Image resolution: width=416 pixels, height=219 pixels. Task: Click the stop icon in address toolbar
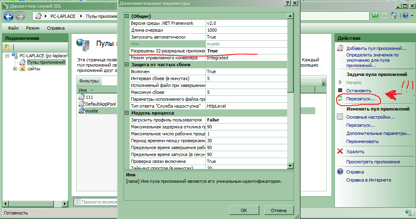tap(385, 15)
